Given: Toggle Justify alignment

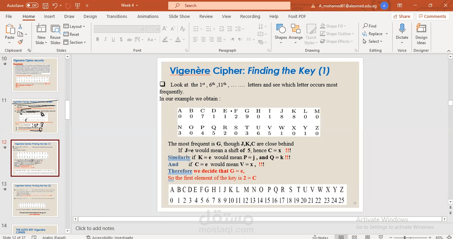Looking at the screenshot, I should click(219, 39).
